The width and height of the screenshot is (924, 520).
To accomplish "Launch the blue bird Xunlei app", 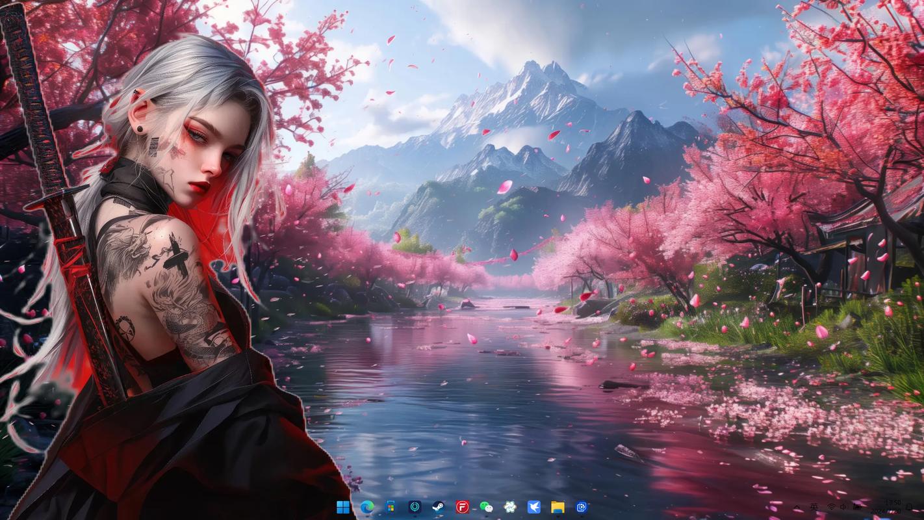I will [x=533, y=507].
